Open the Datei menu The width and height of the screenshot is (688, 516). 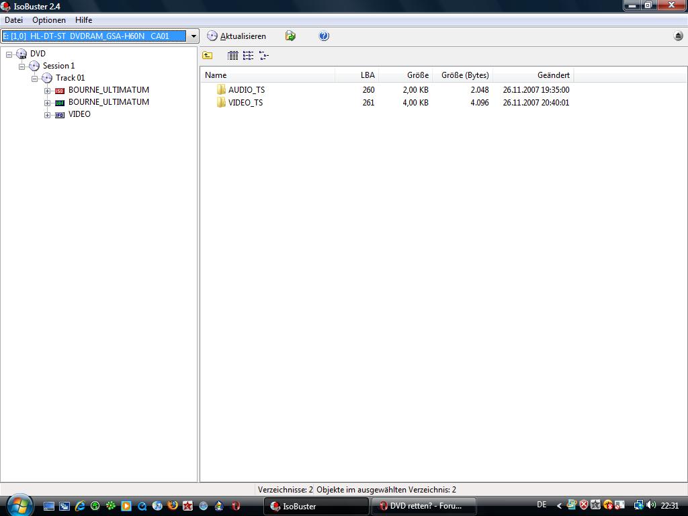click(x=13, y=19)
